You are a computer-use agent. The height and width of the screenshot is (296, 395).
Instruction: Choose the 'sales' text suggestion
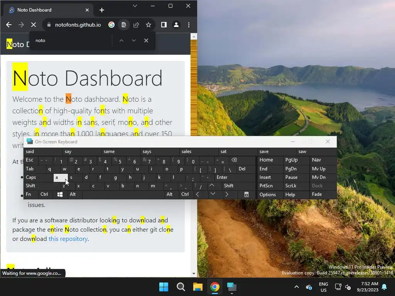[x=199, y=151]
